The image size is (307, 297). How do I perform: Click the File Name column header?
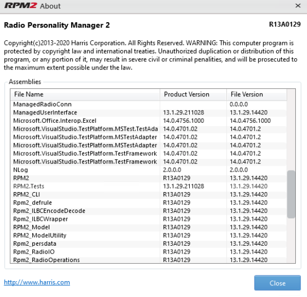tap(85, 94)
